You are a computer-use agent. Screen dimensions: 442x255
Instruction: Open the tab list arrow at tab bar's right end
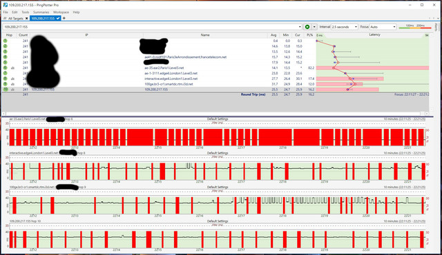click(437, 19)
